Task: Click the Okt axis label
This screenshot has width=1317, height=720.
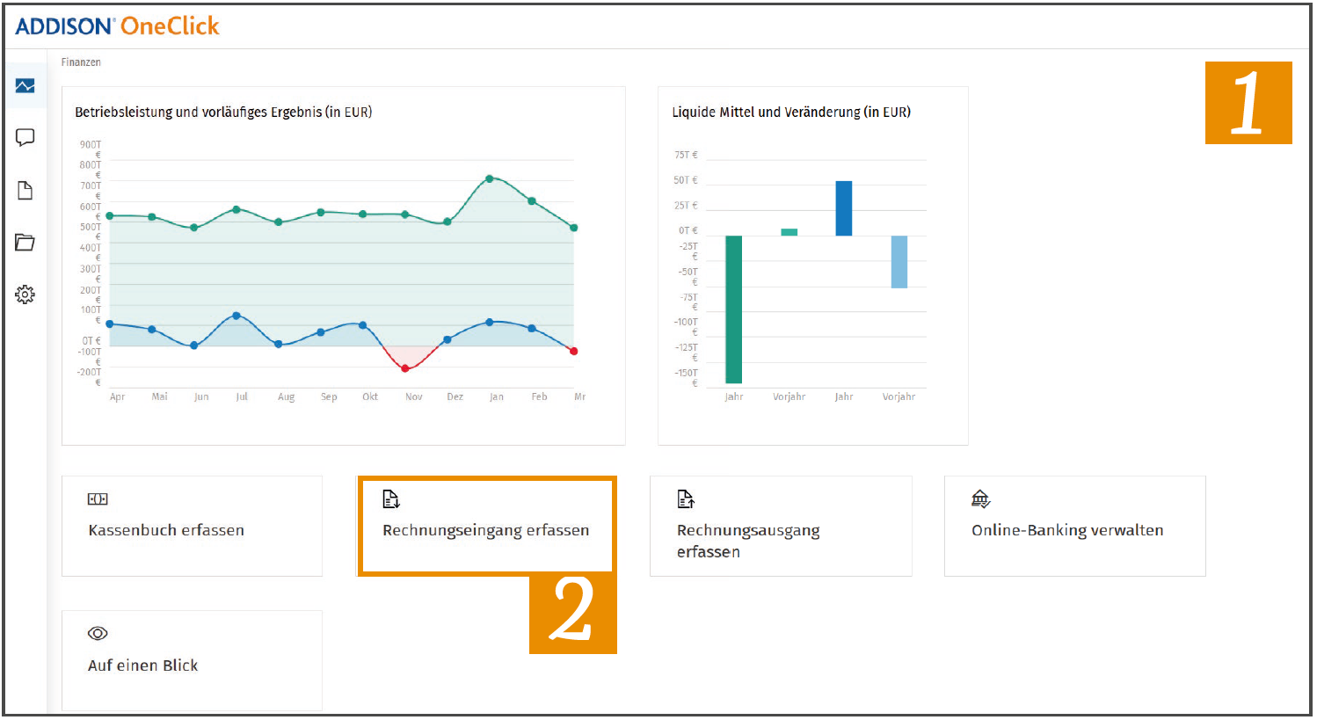Action: click(x=370, y=397)
